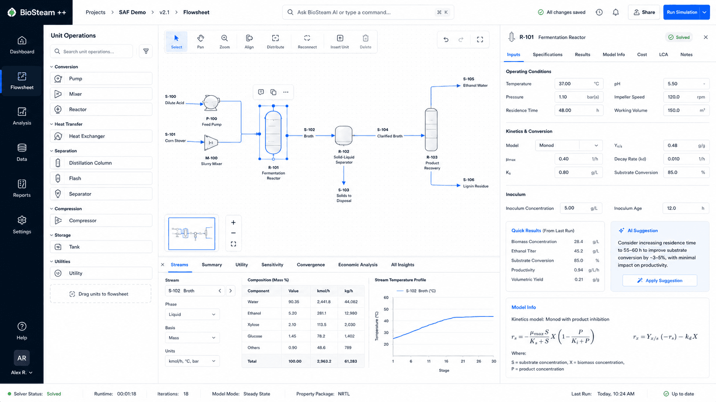Click the Run Simulation button
716x402 pixels.
(x=682, y=12)
